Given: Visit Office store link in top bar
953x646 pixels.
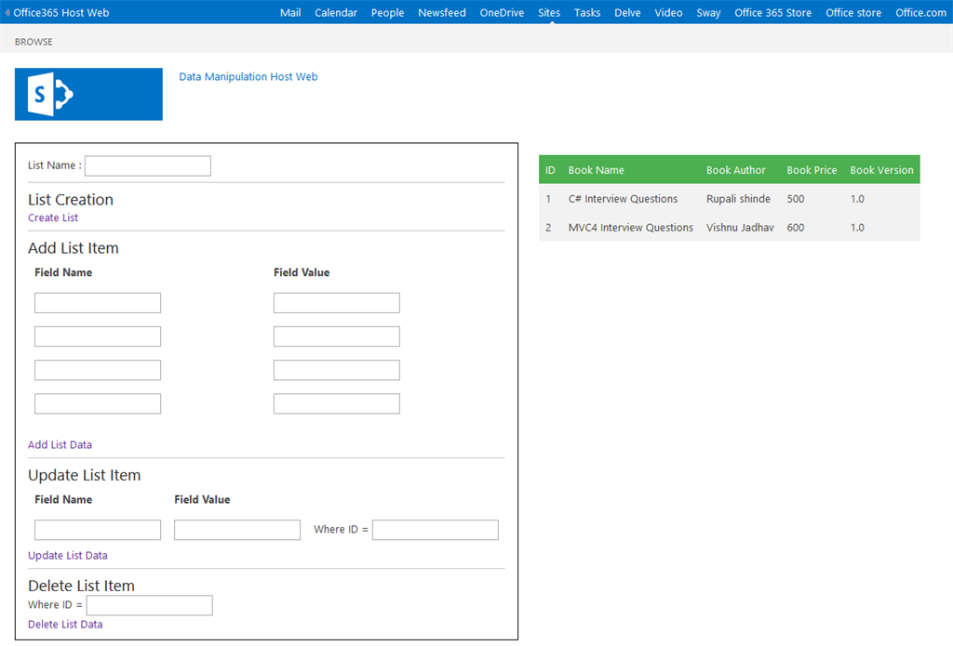Looking at the screenshot, I should 853,13.
